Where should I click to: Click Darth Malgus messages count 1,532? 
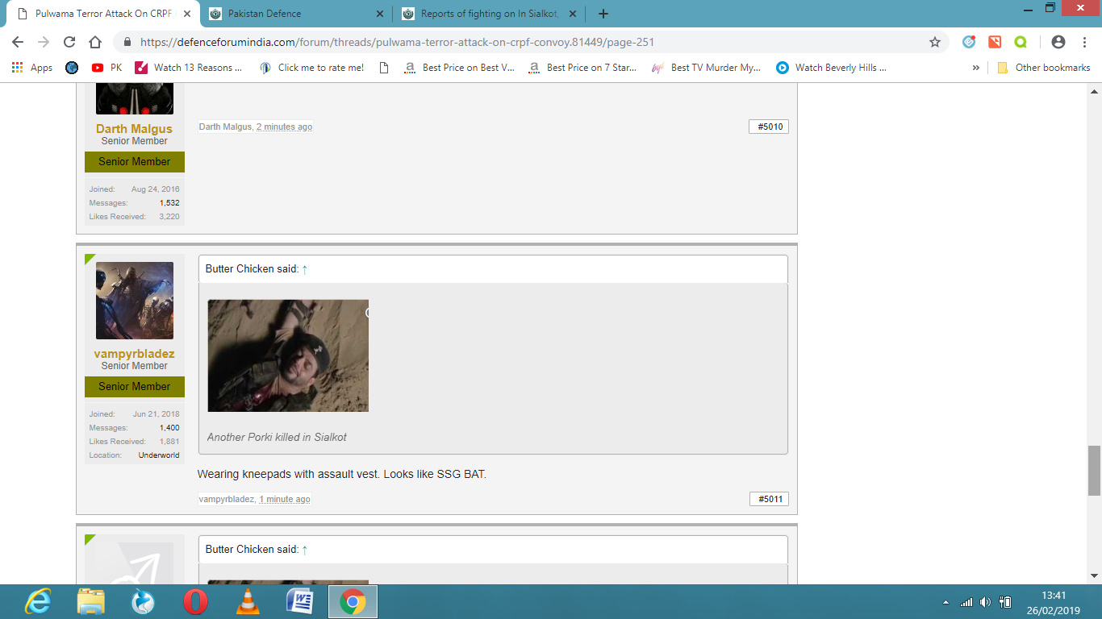[x=169, y=203]
